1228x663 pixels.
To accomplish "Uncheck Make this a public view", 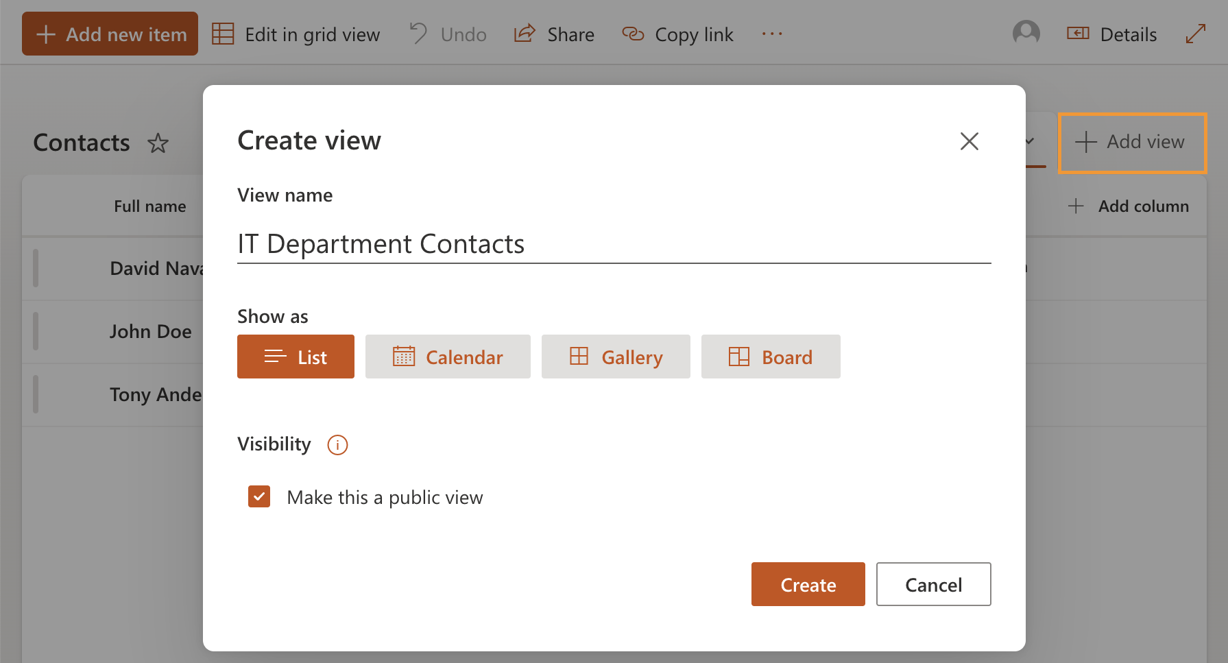I will [x=259, y=496].
